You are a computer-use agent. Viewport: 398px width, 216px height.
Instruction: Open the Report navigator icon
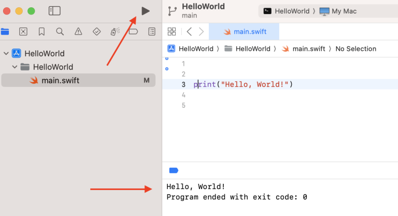click(x=151, y=32)
